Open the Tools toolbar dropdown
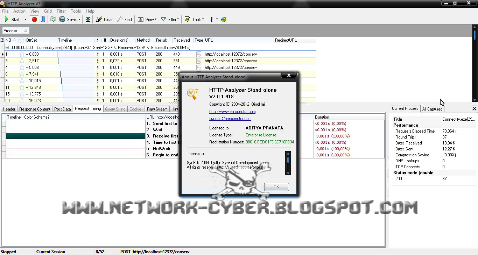 click(x=194, y=20)
